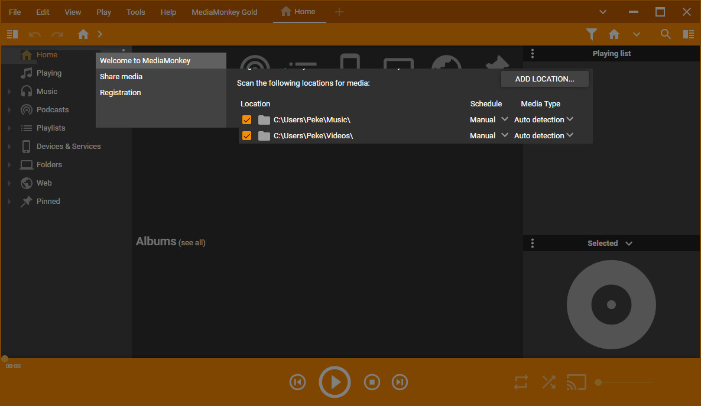Click the volume slider
This screenshot has width=701, height=406.
tap(625, 382)
